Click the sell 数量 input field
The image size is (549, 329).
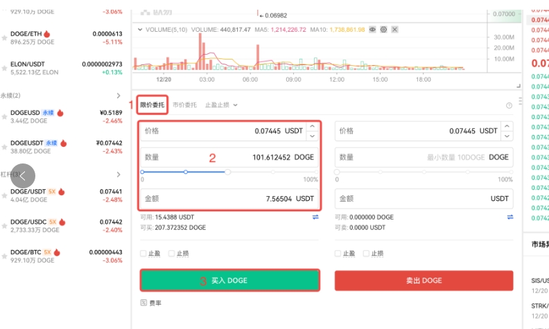424,157
